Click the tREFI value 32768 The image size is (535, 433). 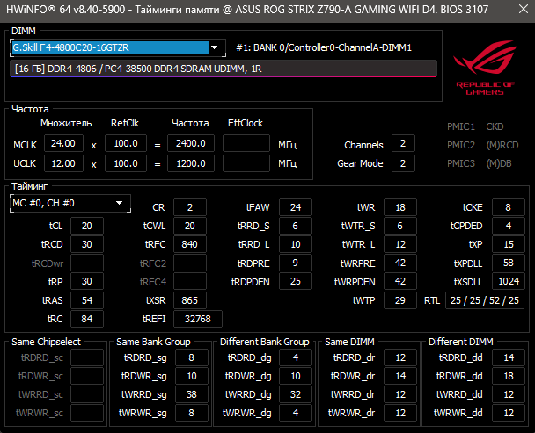coord(198,319)
